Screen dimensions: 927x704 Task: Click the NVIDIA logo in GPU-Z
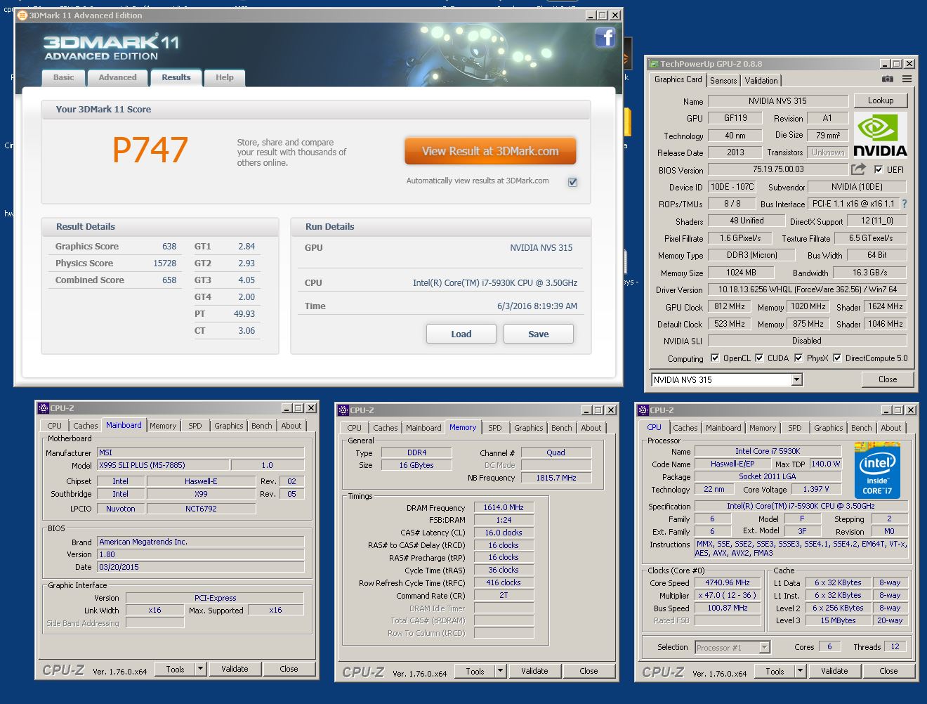pos(880,135)
